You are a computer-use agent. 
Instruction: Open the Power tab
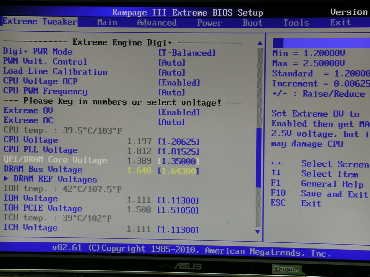pos(209,23)
